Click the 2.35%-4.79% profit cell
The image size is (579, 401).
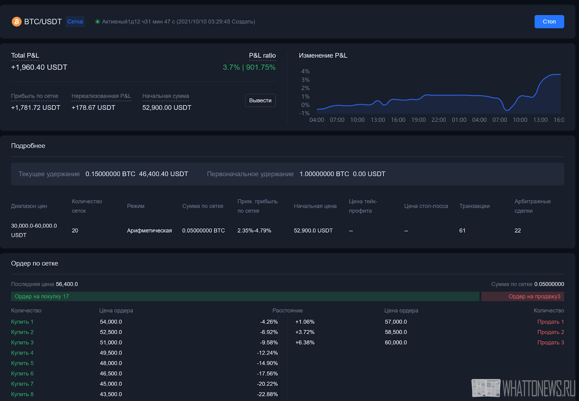(x=254, y=231)
